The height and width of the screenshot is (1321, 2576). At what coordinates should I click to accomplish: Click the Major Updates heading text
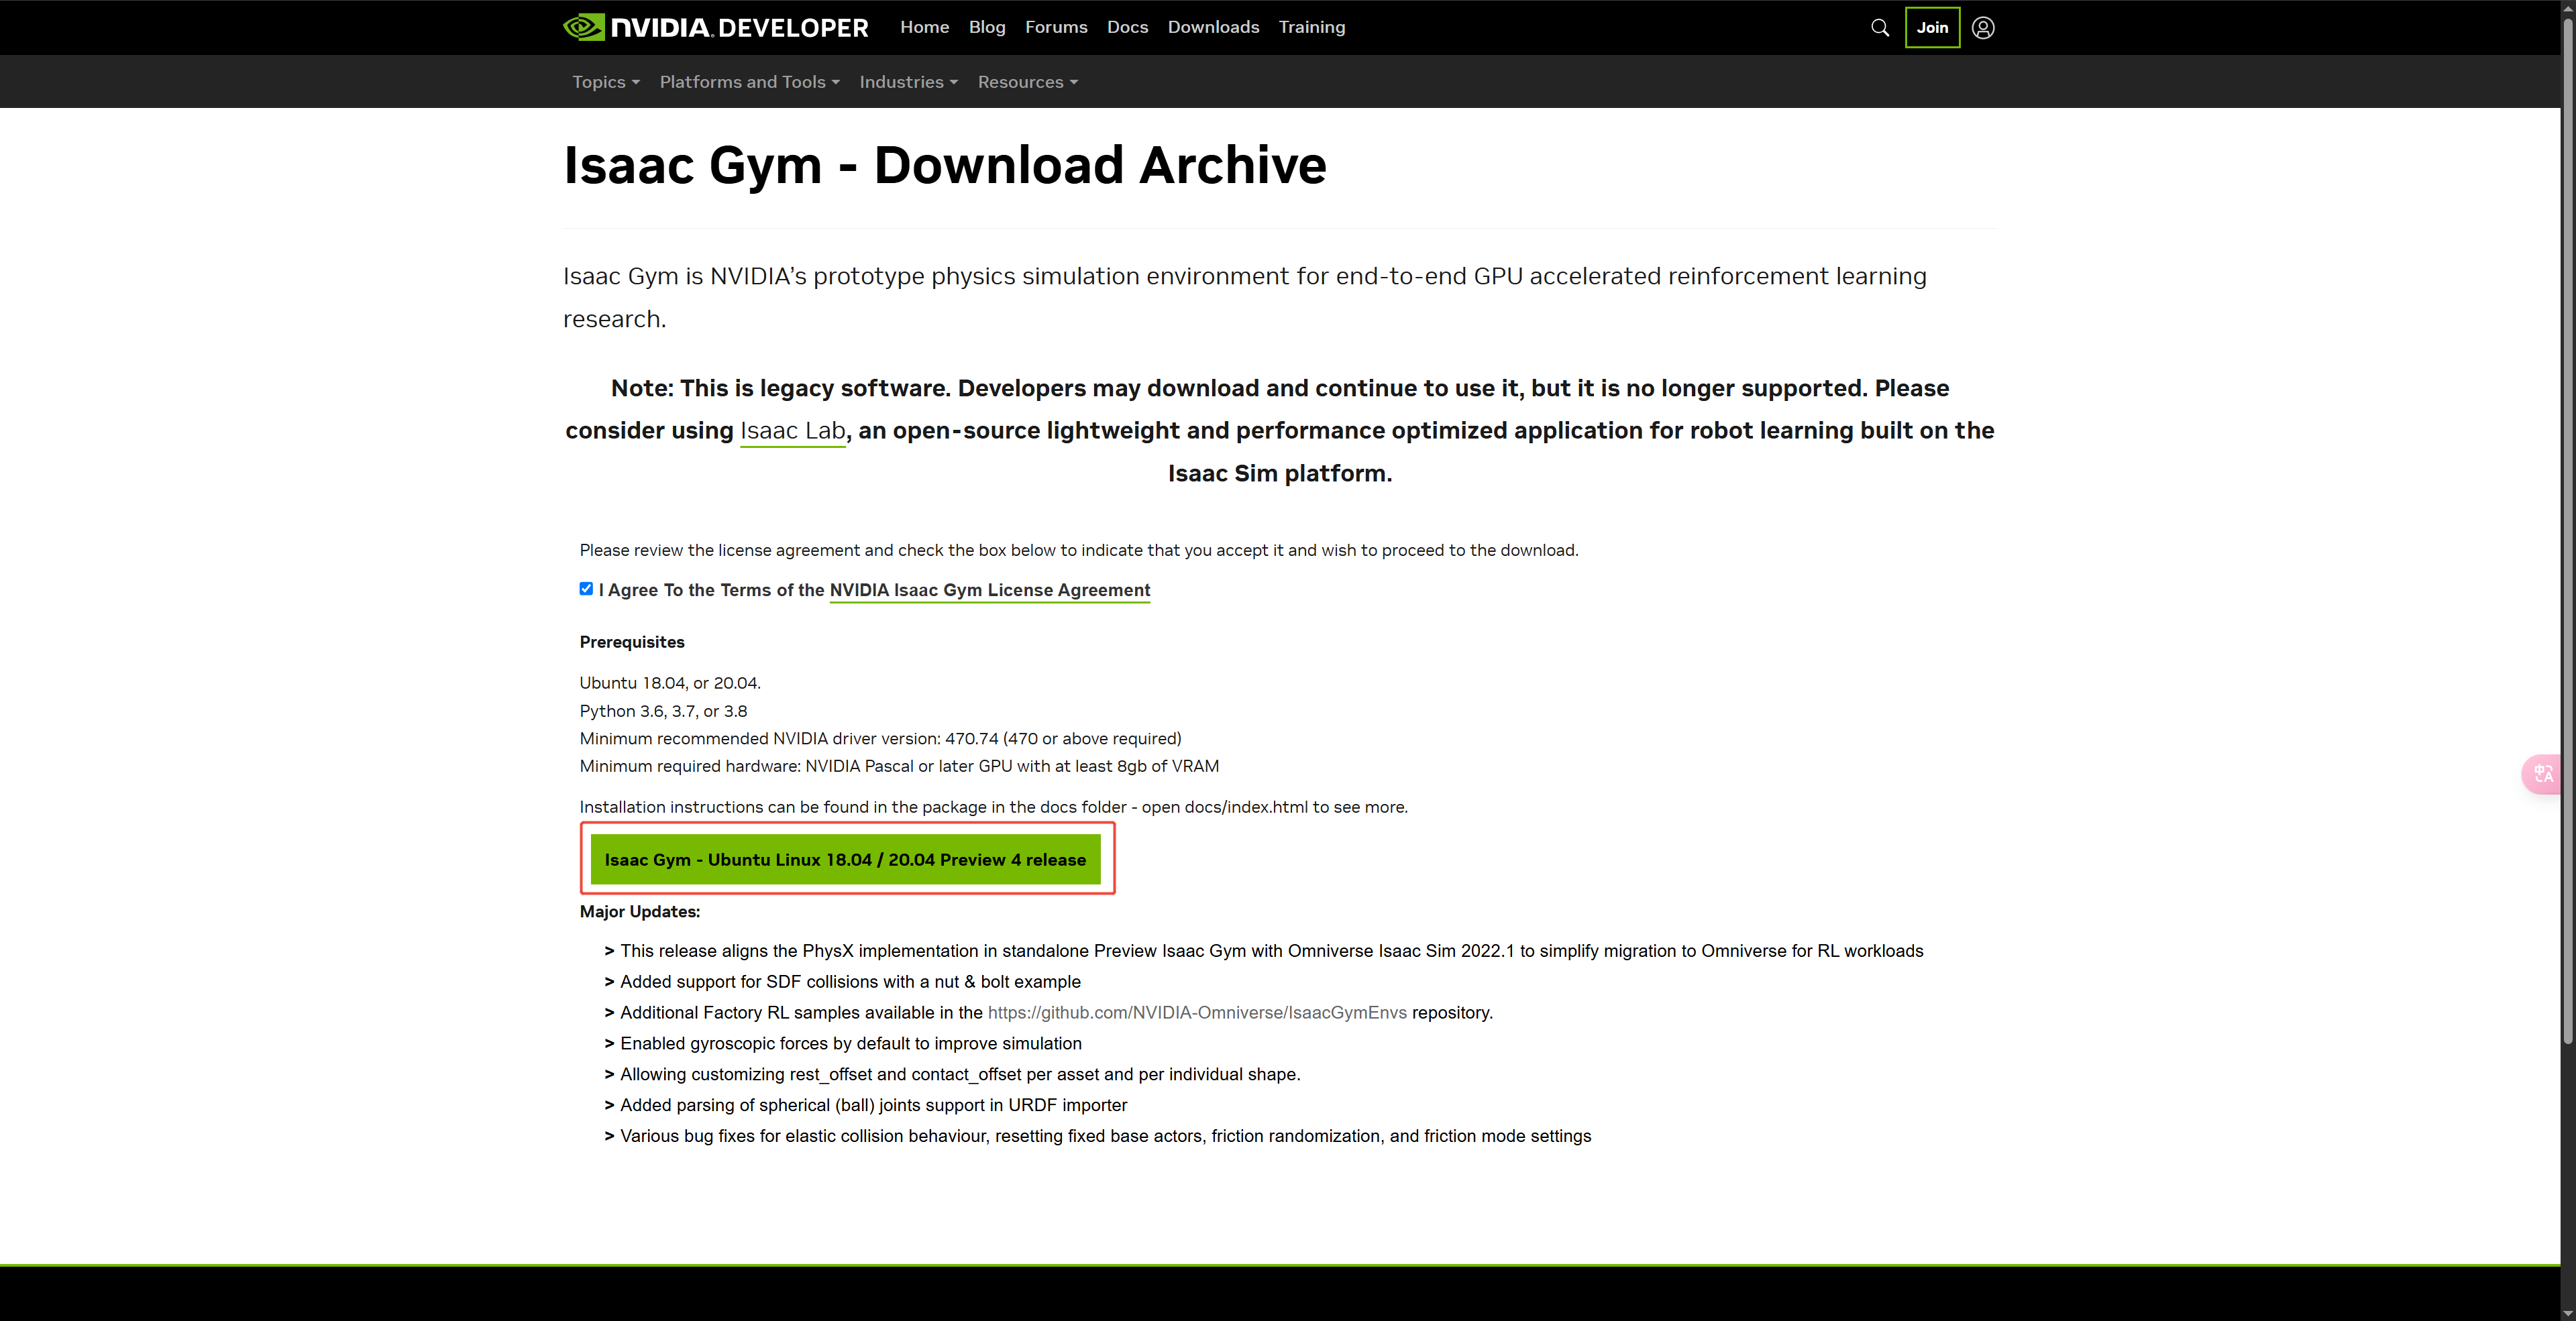pos(640,911)
